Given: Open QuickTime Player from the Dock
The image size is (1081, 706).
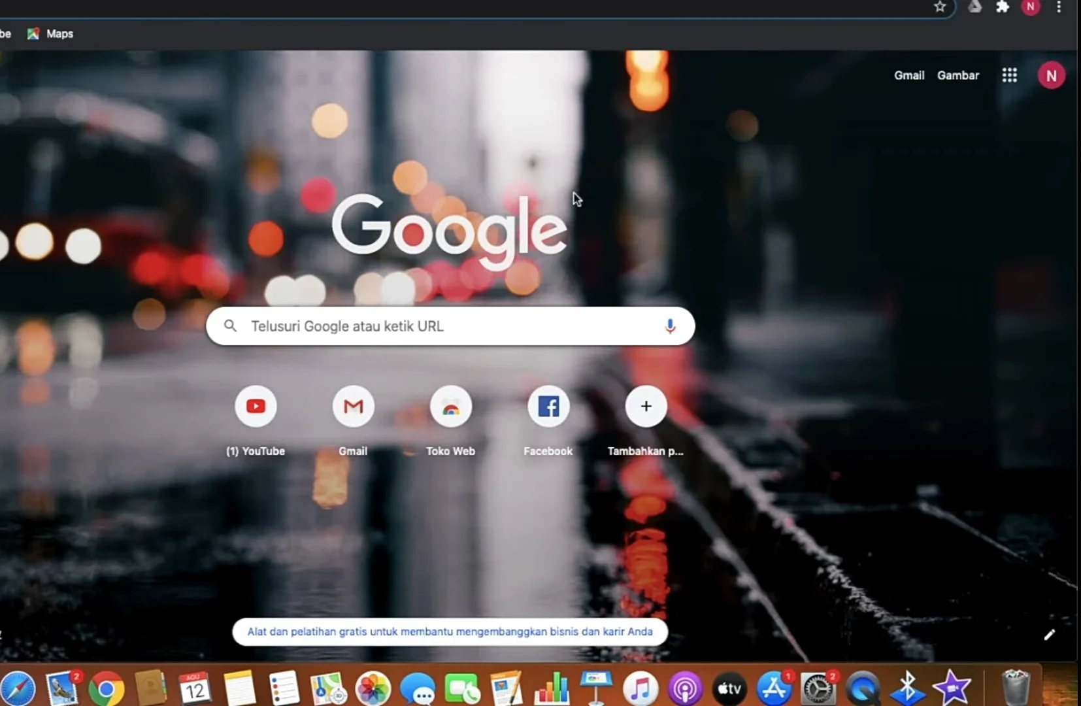Looking at the screenshot, I should pyautogui.click(x=863, y=689).
